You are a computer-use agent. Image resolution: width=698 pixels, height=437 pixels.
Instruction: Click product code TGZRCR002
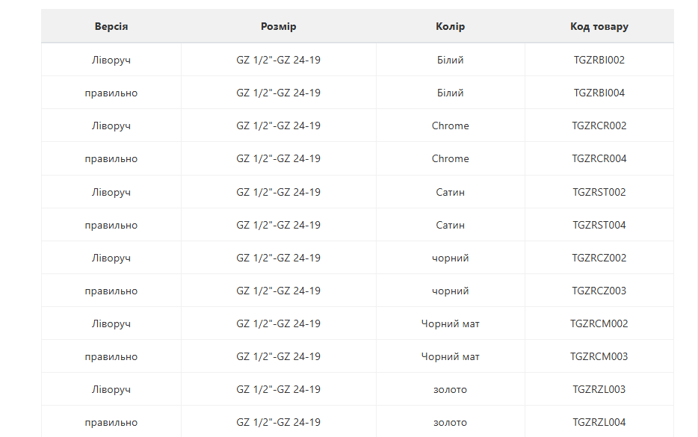599,125
